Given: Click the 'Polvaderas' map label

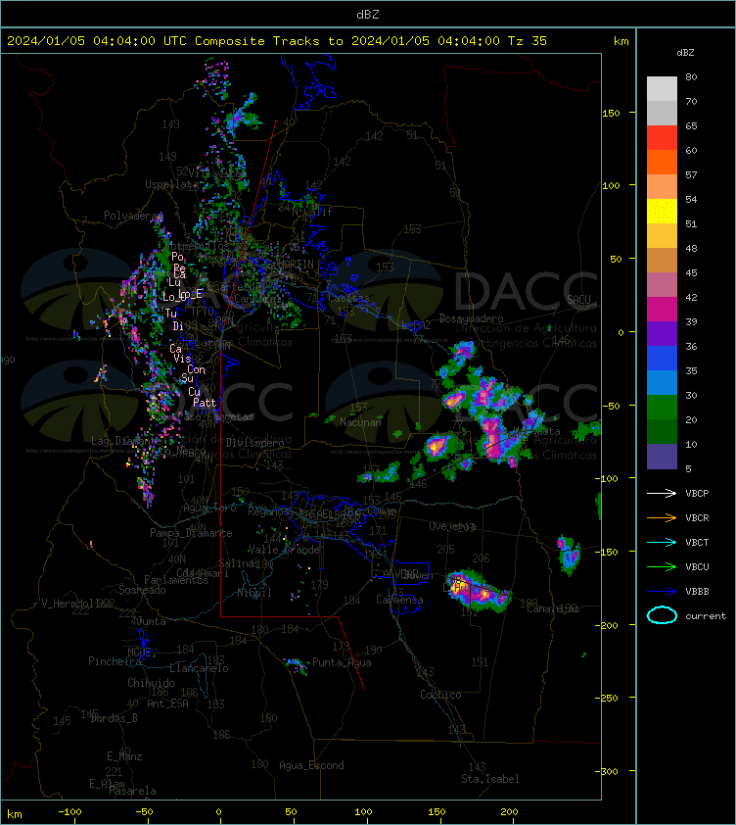Looking at the screenshot, I should pos(133,216).
